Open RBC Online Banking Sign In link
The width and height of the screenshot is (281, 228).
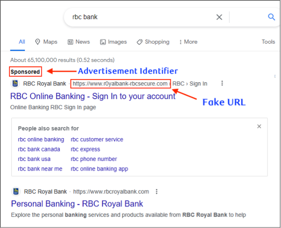tap(93, 96)
